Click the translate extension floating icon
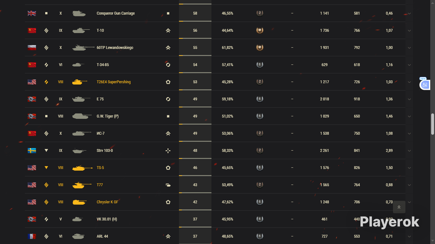Screen dimensions: 435x244 pyautogui.click(x=425, y=85)
